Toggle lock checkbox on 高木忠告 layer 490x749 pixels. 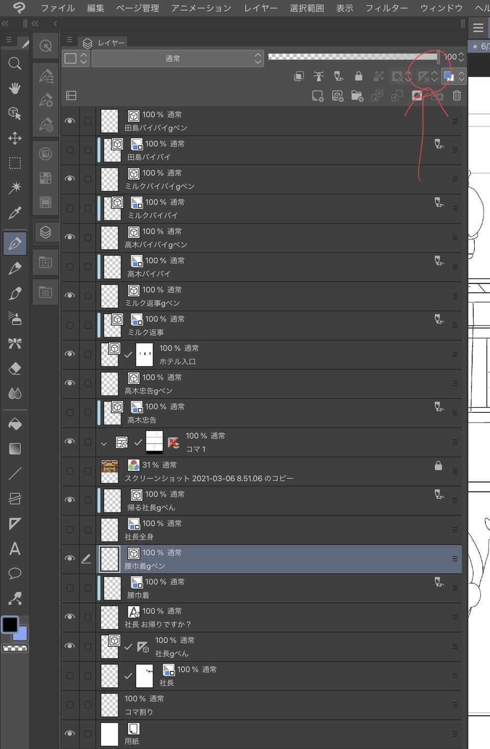click(88, 413)
